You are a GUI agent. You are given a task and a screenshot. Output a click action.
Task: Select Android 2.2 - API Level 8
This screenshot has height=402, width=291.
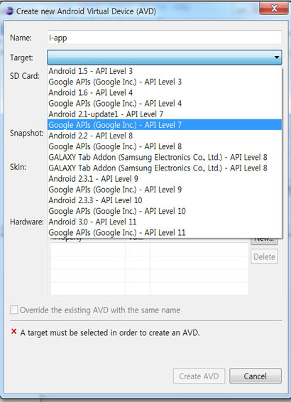(165, 136)
